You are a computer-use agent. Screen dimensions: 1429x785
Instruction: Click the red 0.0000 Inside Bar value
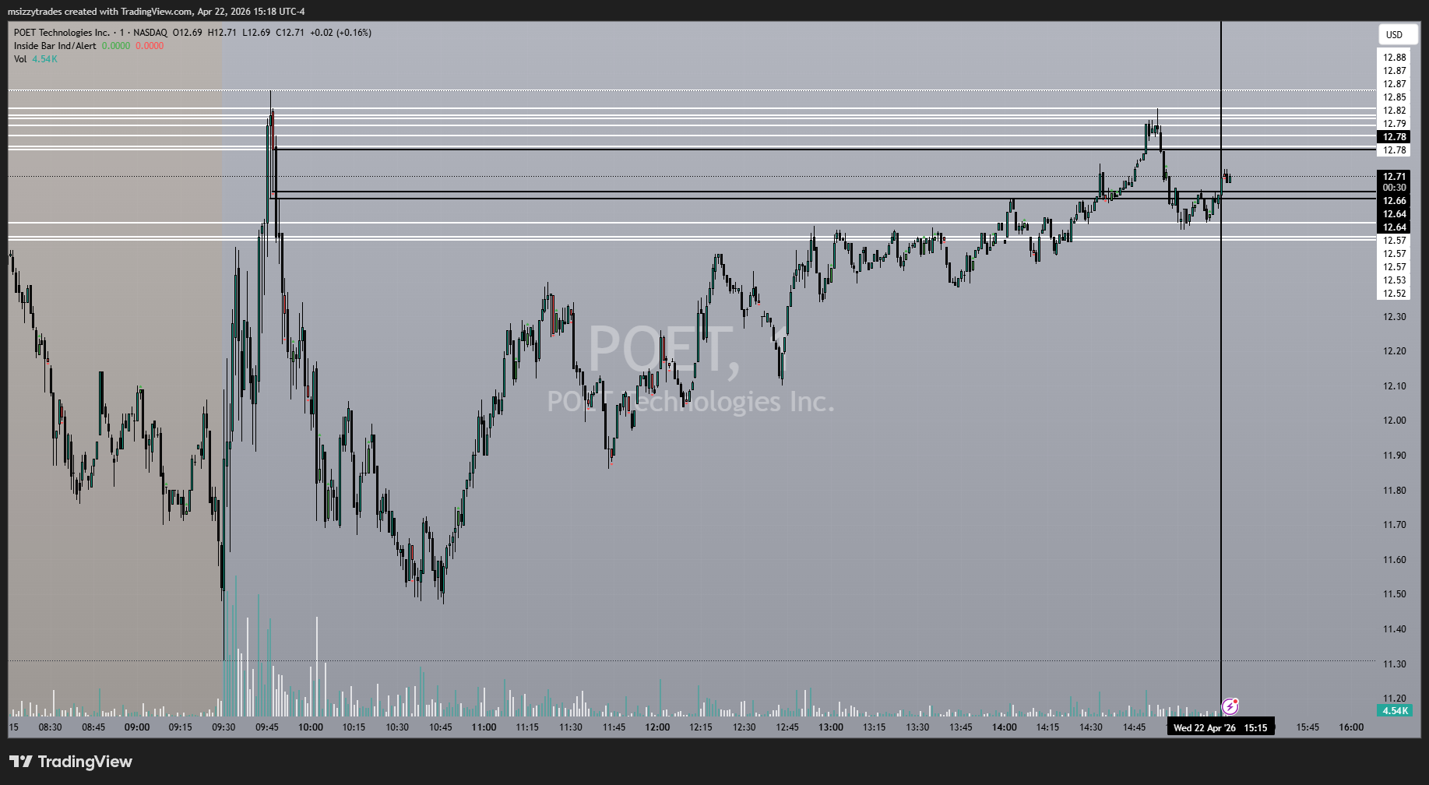pyautogui.click(x=150, y=46)
